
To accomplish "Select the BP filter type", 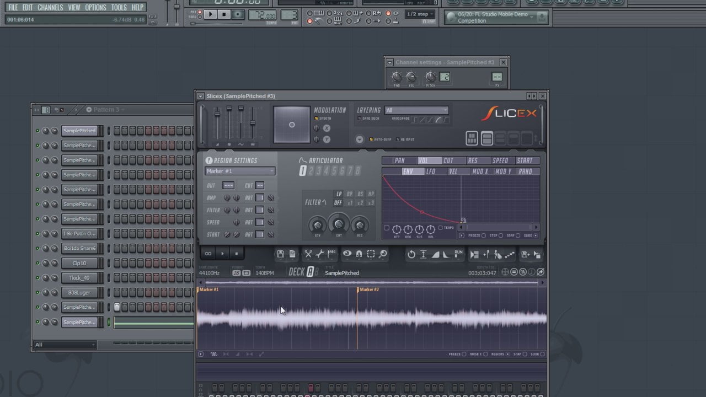I will pyautogui.click(x=350, y=194).
